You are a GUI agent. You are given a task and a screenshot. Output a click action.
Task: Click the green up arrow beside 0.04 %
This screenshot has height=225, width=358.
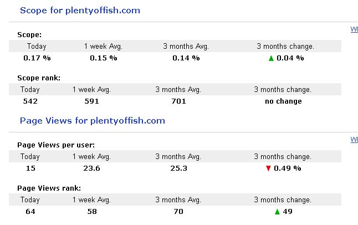pos(271,58)
